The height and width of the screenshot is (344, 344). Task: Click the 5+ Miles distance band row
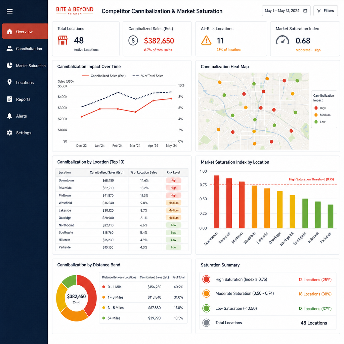point(143,318)
